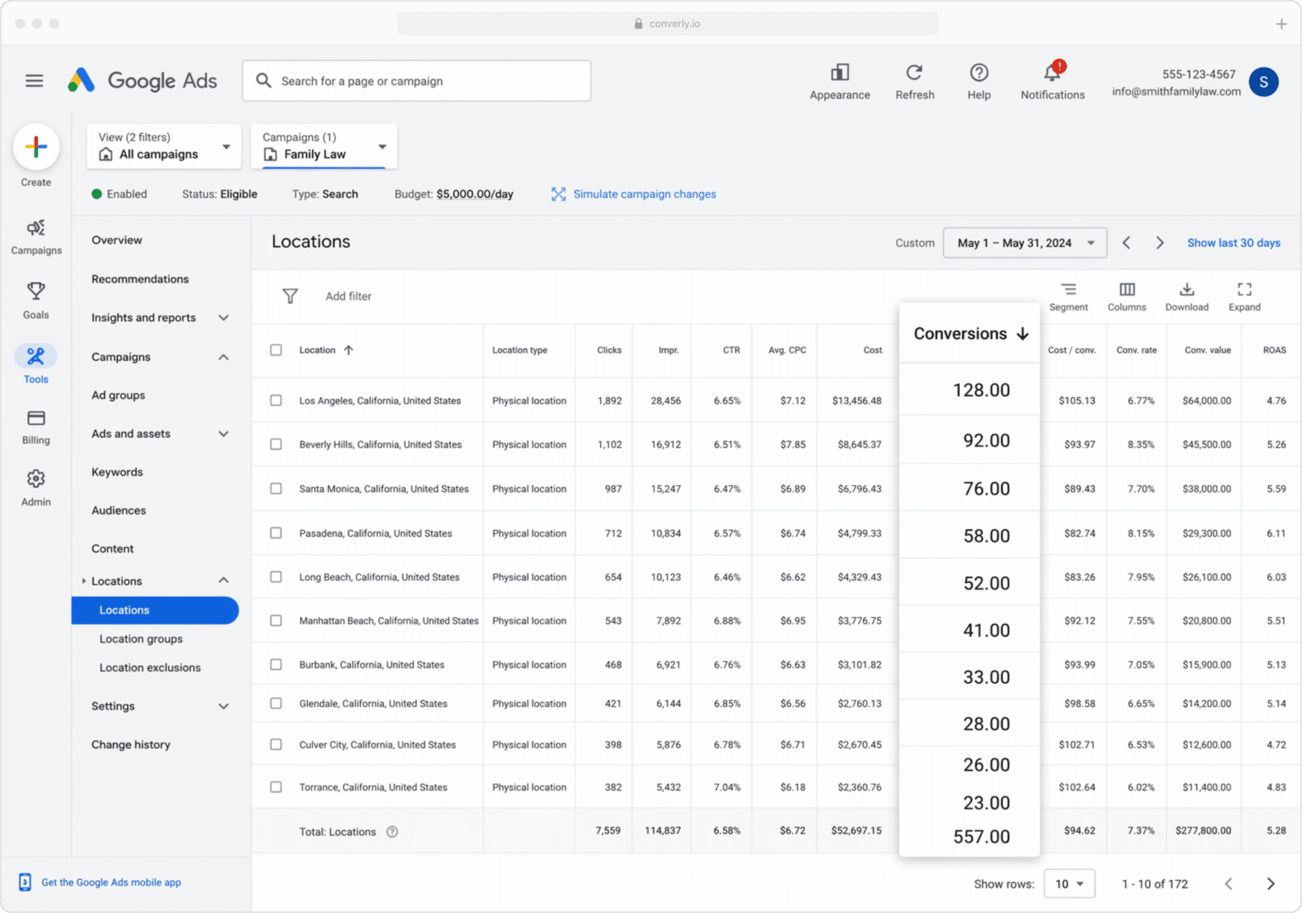Select the Pasadena row checkbox
Image resolution: width=1302 pixels, height=913 pixels.
276,533
